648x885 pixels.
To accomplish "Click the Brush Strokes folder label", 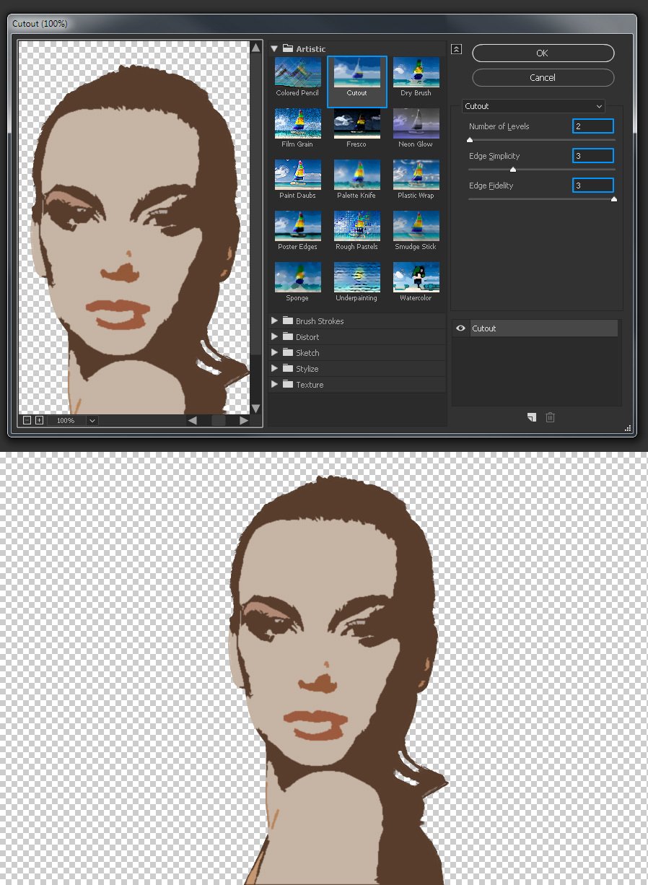I will click(320, 321).
